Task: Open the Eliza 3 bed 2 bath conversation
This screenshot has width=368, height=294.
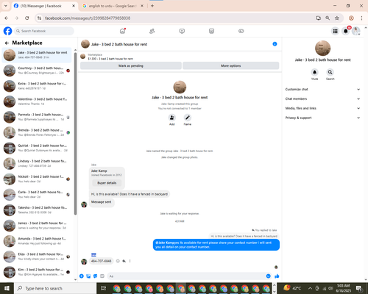Action: click(37, 257)
